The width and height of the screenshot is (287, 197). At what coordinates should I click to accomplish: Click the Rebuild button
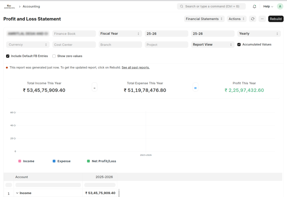[276, 19]
